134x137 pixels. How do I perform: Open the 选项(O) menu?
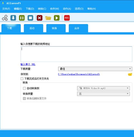pyautogui.click(x=79, y=9)
